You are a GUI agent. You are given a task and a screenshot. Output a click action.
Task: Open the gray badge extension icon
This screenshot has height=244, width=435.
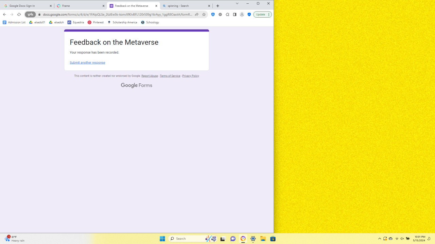pyautogui.click(x=220, y=15)
